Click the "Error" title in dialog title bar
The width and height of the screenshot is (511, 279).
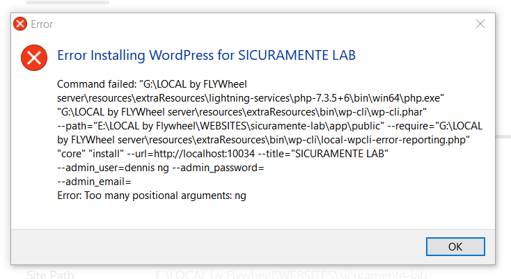tap(42, 24)
